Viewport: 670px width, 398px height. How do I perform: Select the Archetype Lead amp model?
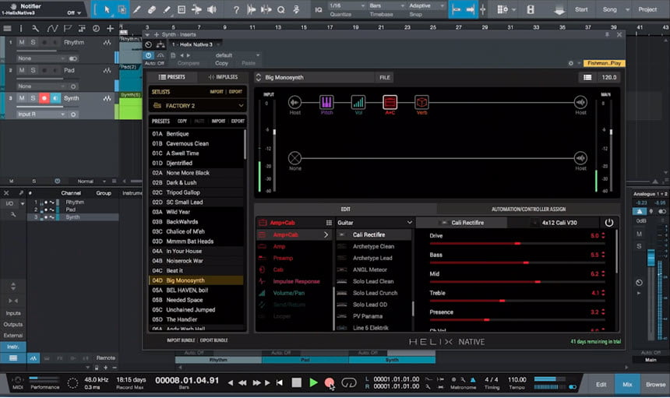click(374, 258)
